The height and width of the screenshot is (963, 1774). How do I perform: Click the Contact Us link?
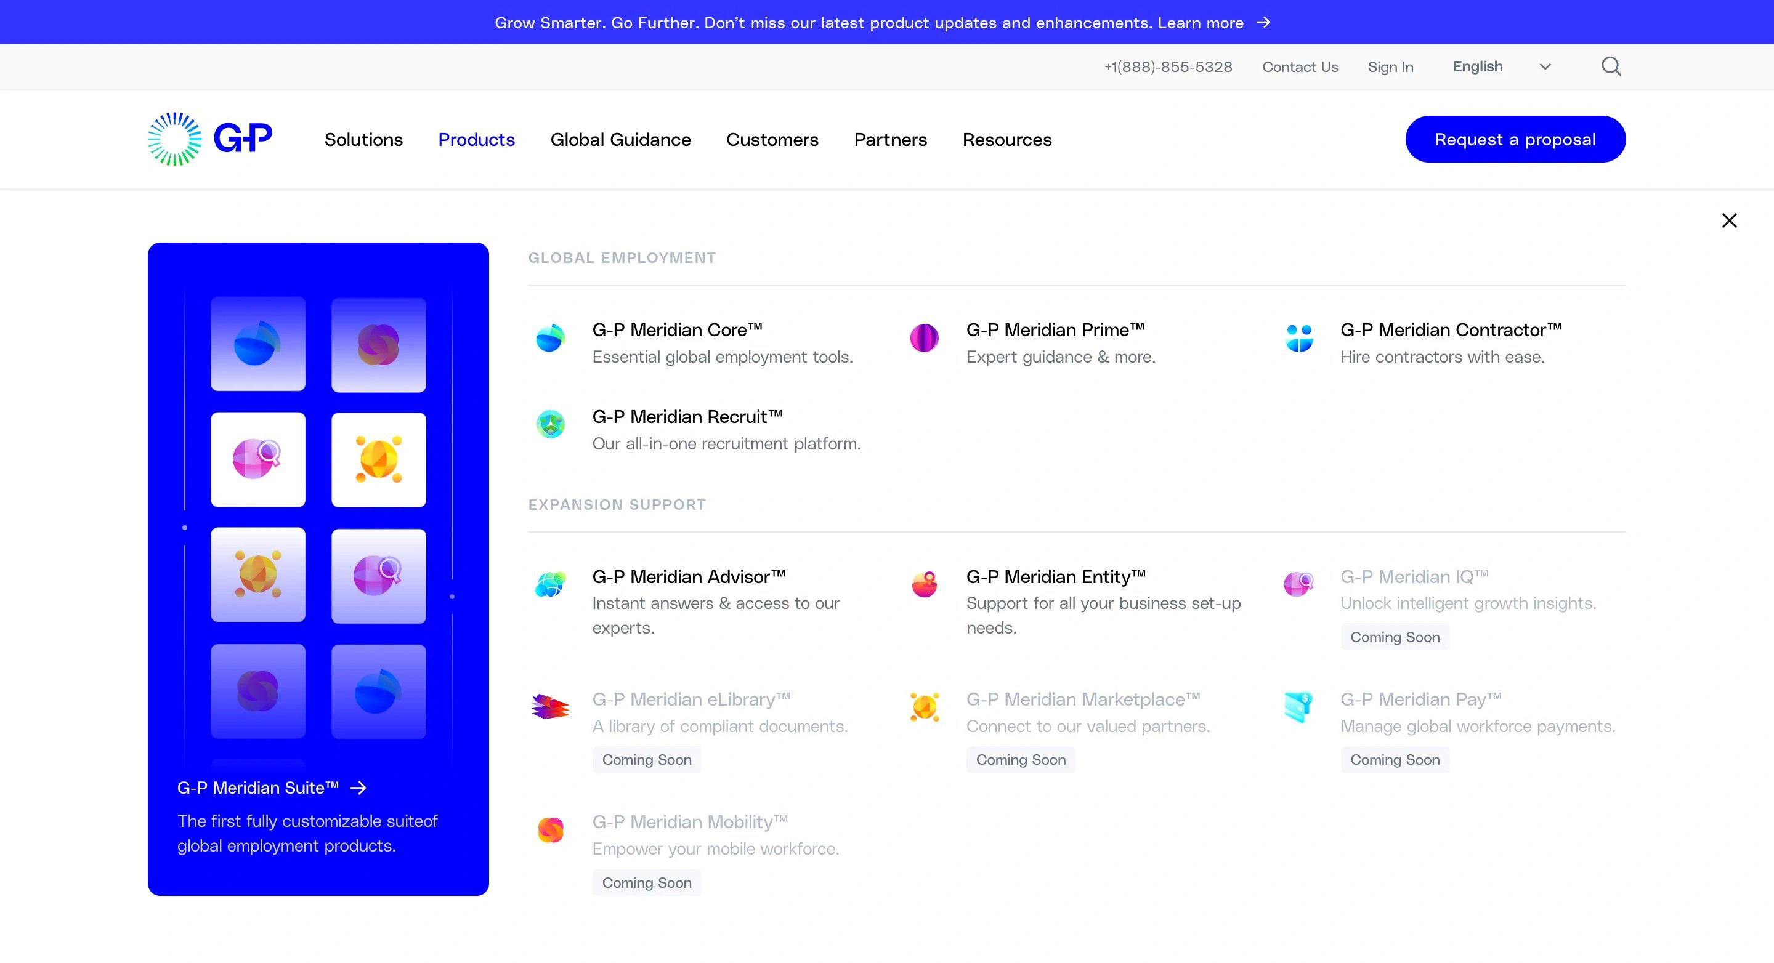point(1300,66)
